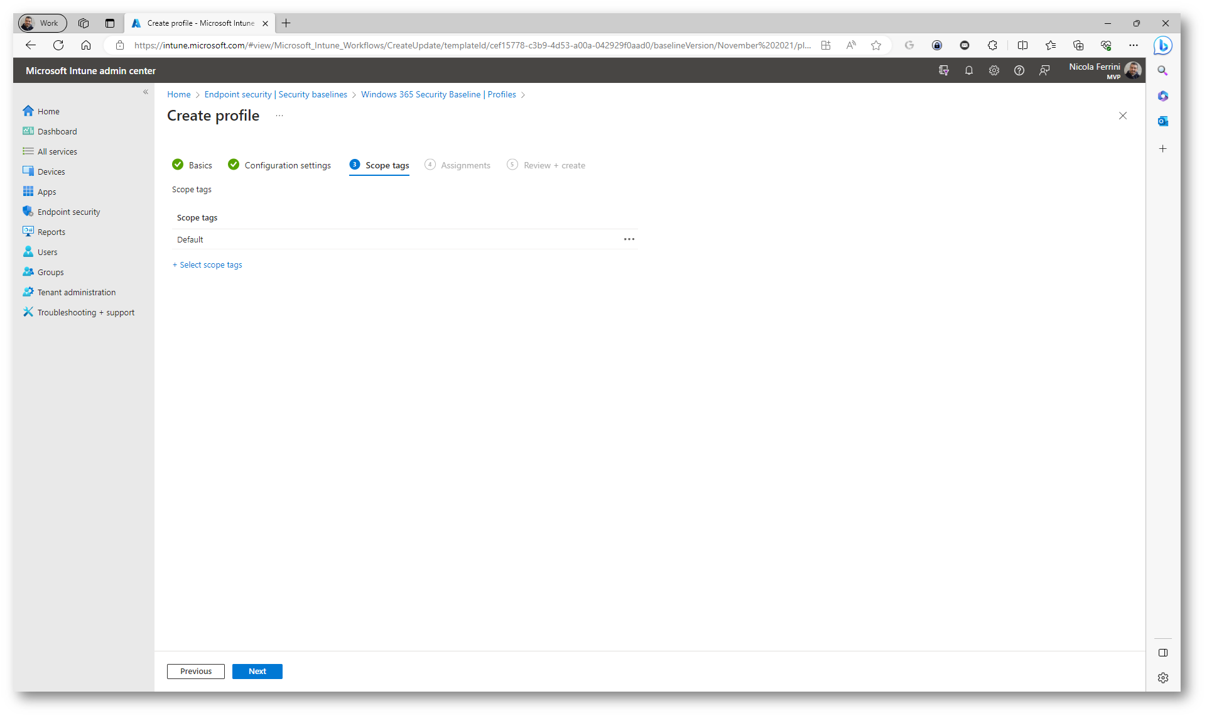Image resolution: width=1207 pixels, height=718 pixels.
Task: Open help question mark icon
Action: tap(1019, 70)
